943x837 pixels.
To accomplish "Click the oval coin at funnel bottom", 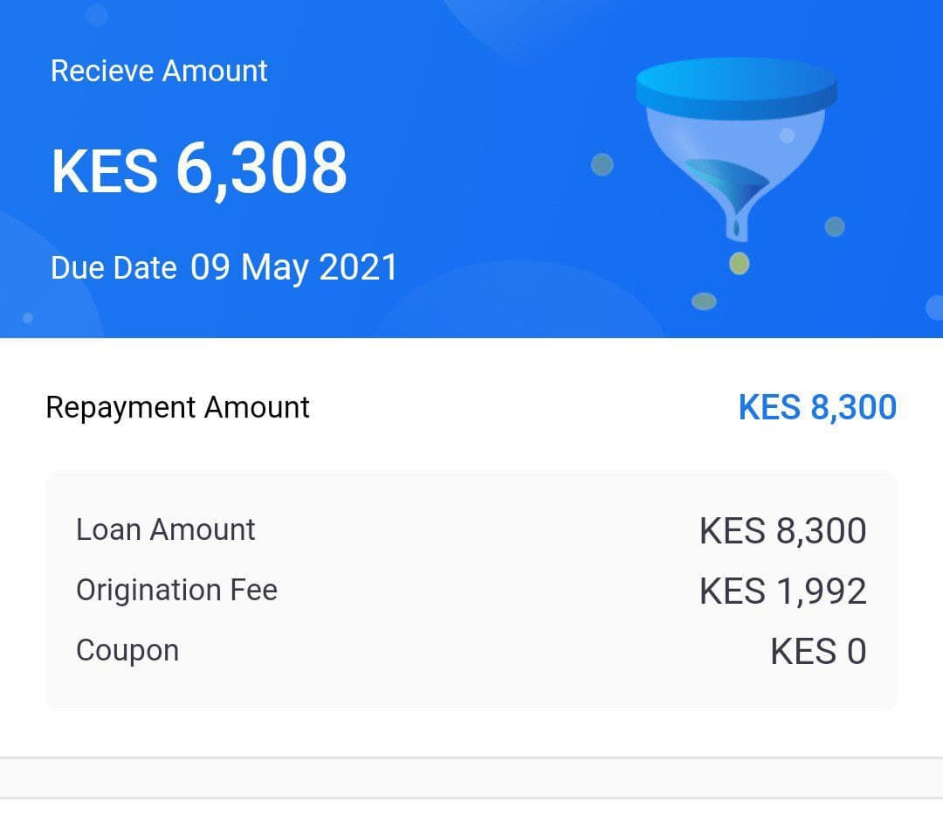I will [704, 301].
